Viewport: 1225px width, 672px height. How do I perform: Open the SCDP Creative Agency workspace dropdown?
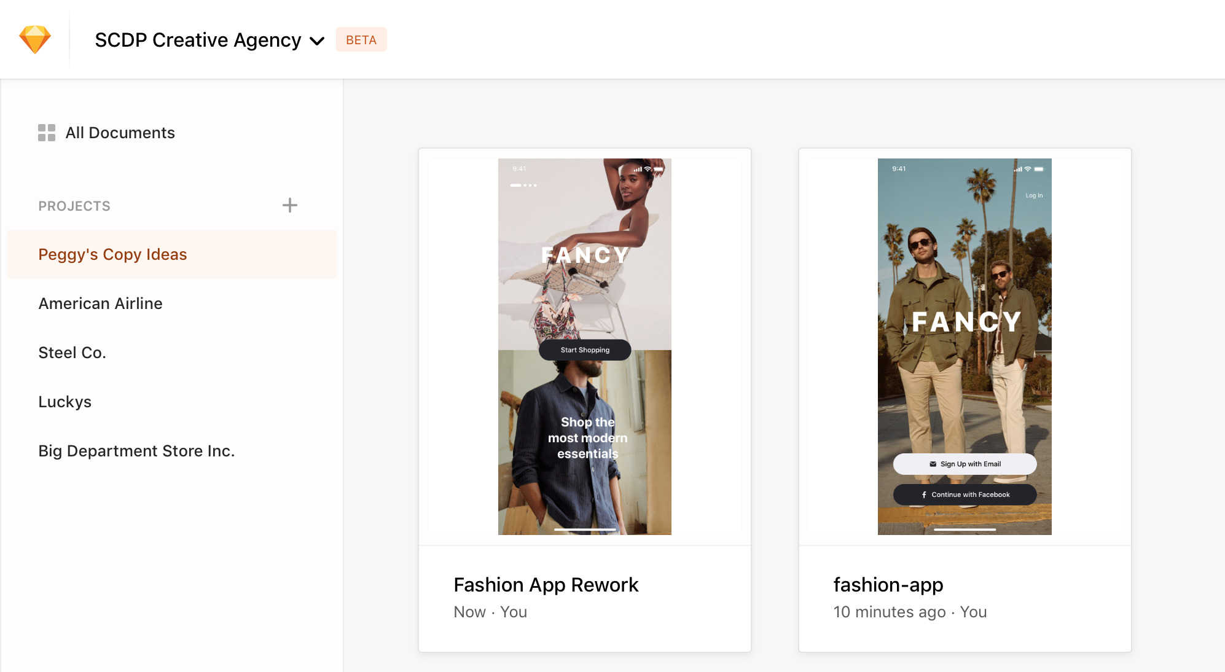pos(209,40)
